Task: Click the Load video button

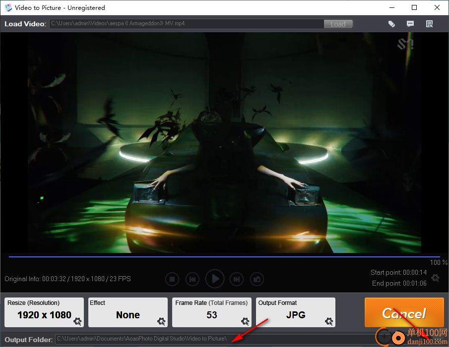Action: 338,24
